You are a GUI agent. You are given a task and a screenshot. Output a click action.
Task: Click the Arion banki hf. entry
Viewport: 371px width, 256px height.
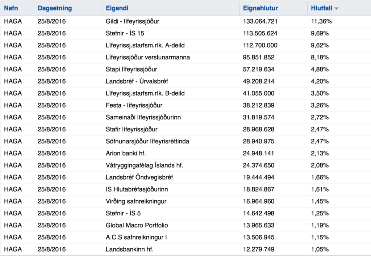(x=126, y=154)
